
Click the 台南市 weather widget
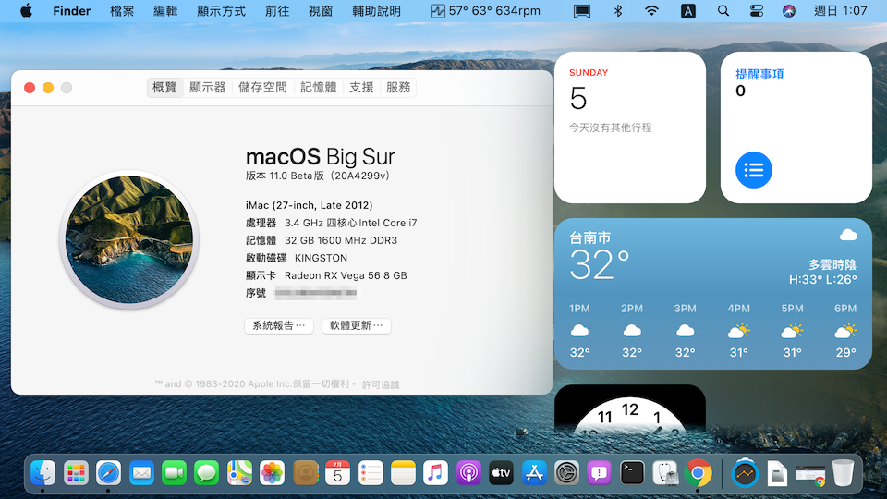712,294
